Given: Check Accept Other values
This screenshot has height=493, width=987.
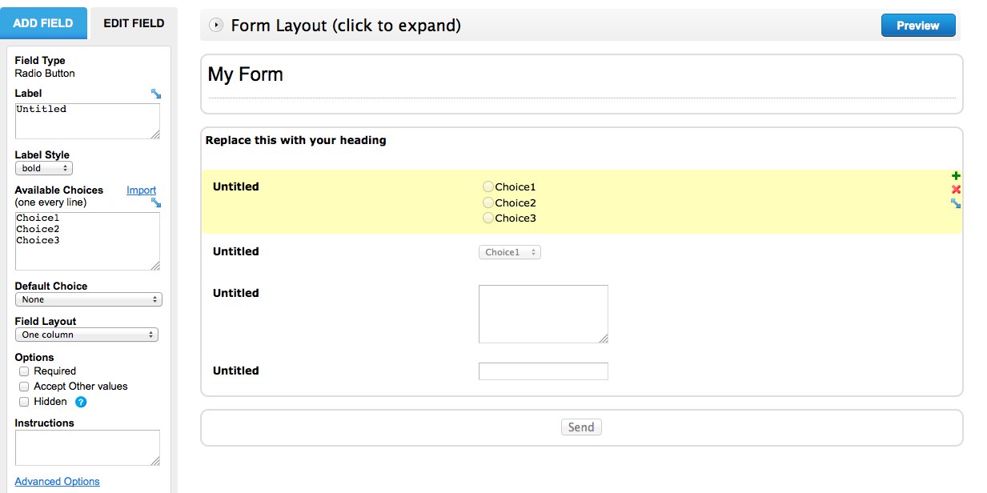Looking at the screenshot, I should click(23, 387).
